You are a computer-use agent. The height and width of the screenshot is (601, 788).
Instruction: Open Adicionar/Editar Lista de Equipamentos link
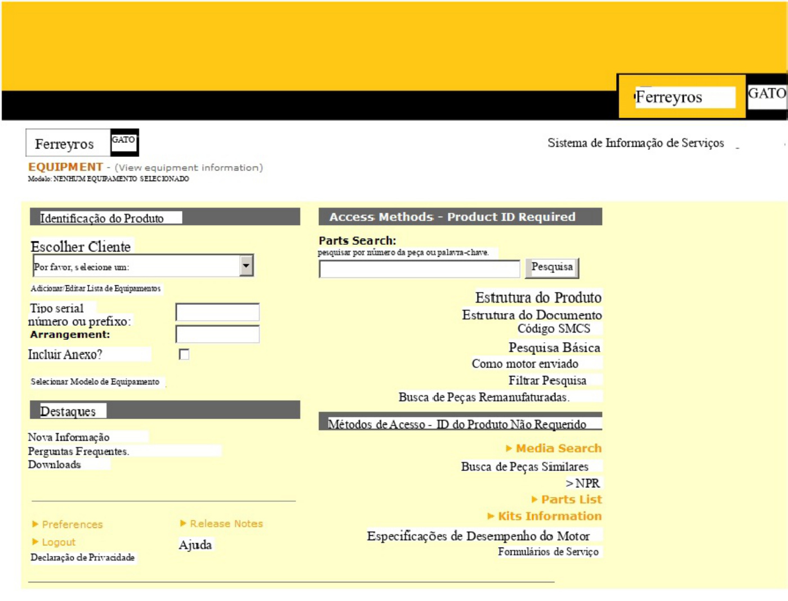coord(96,289)
